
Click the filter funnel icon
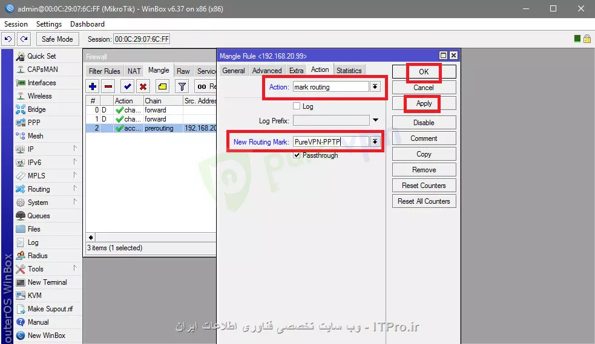click(182, 87)
